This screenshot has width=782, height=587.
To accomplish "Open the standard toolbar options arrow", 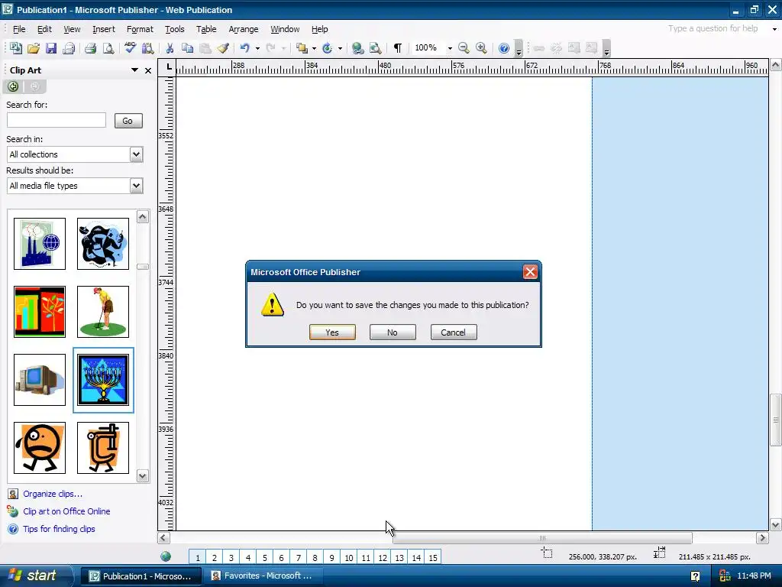I will tap(519, 48).
